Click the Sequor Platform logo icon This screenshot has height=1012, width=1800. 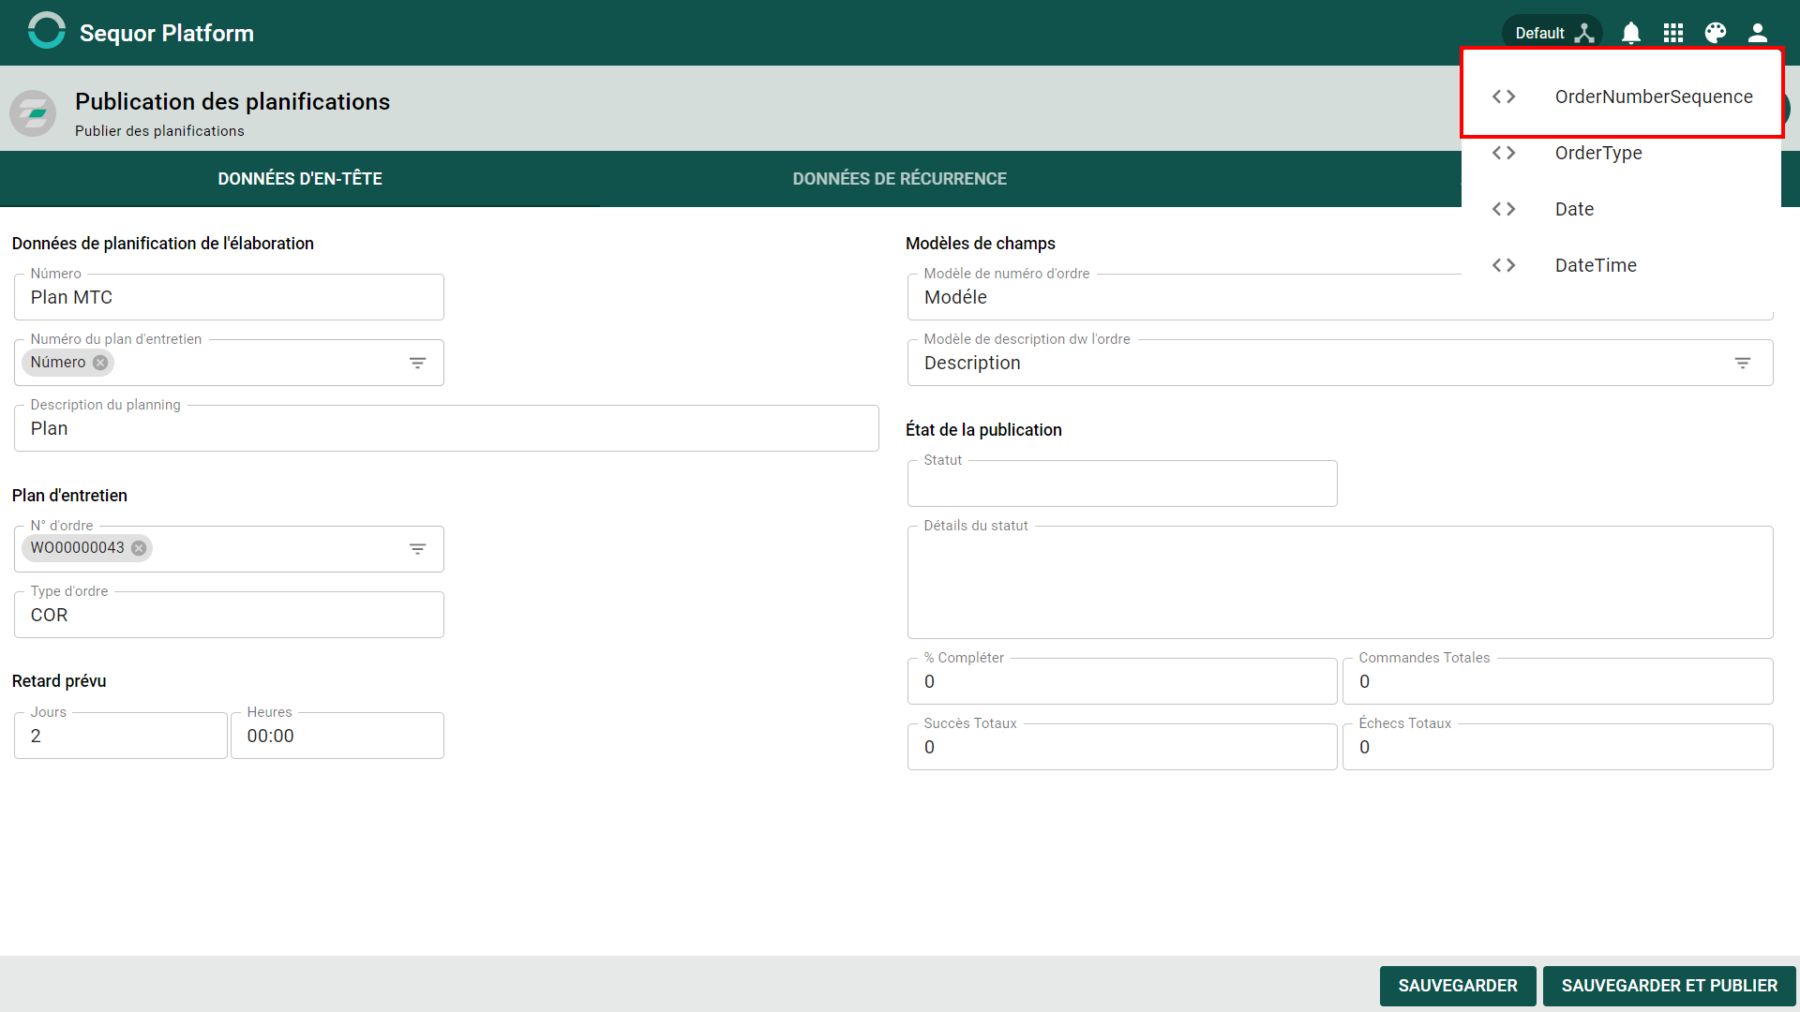pyautogui.click(x=46, y=31)
